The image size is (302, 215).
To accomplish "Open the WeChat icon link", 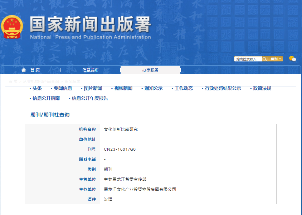I will (292, 59).
